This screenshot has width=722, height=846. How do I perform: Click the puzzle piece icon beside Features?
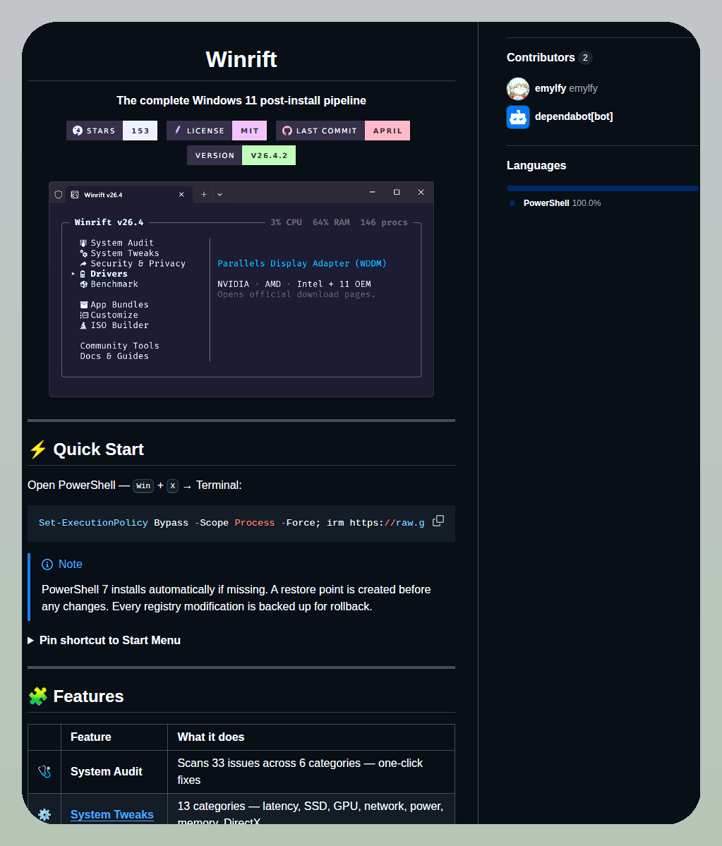[x=38, y=696]
